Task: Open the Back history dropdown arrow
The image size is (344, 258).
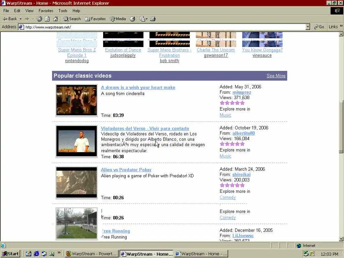Action: 20,19
